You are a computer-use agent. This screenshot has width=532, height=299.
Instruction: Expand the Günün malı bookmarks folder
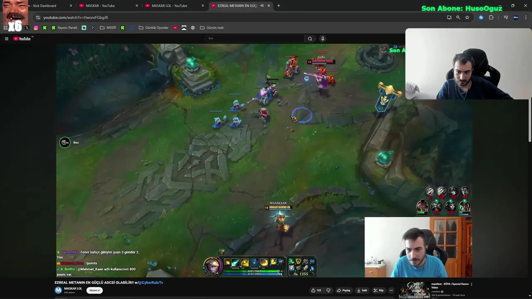click(x=212, y=28)
